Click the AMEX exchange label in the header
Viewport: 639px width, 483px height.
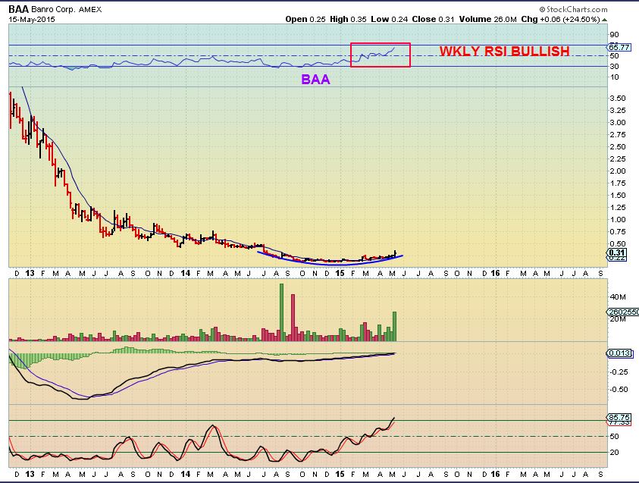[90, 10]
